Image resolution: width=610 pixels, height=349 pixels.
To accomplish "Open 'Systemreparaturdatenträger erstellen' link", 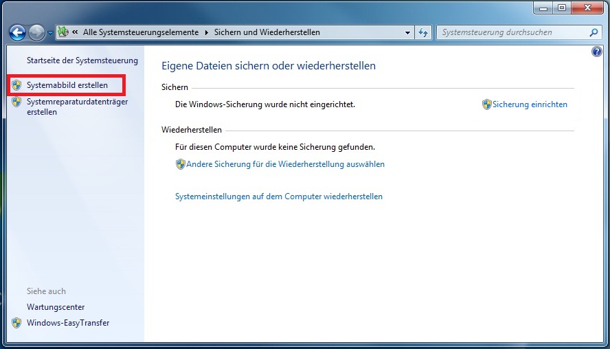I will pos(77,106).
